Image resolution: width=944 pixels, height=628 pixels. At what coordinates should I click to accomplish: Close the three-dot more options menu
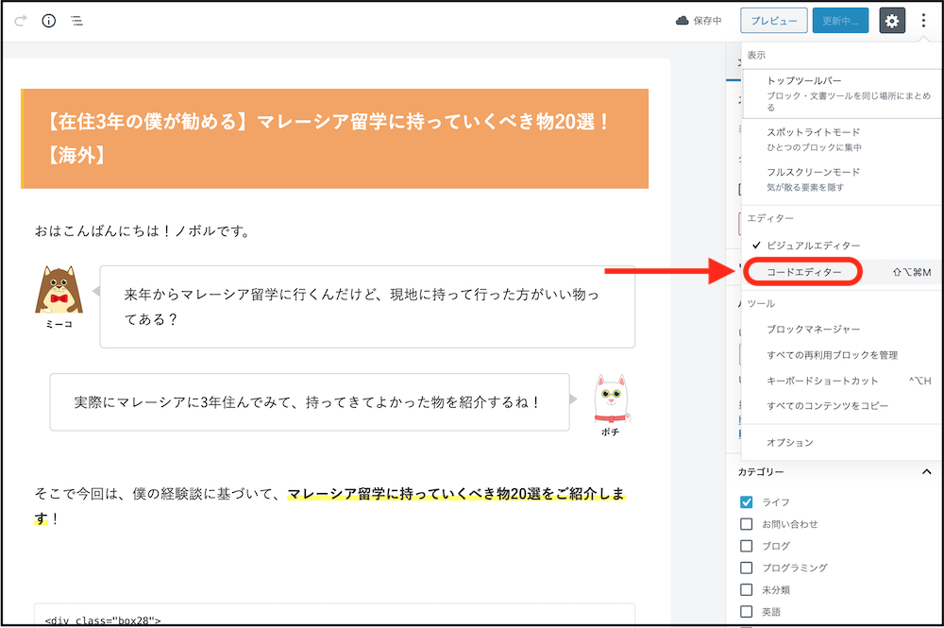tap(923, 21)
